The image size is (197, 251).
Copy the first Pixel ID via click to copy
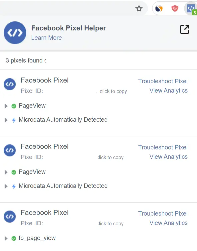point(113,91)
